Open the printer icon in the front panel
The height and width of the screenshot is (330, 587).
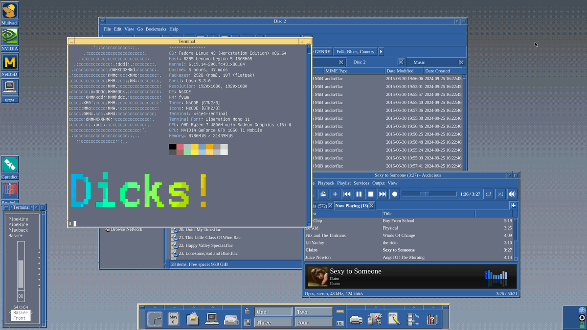point(356,319)
